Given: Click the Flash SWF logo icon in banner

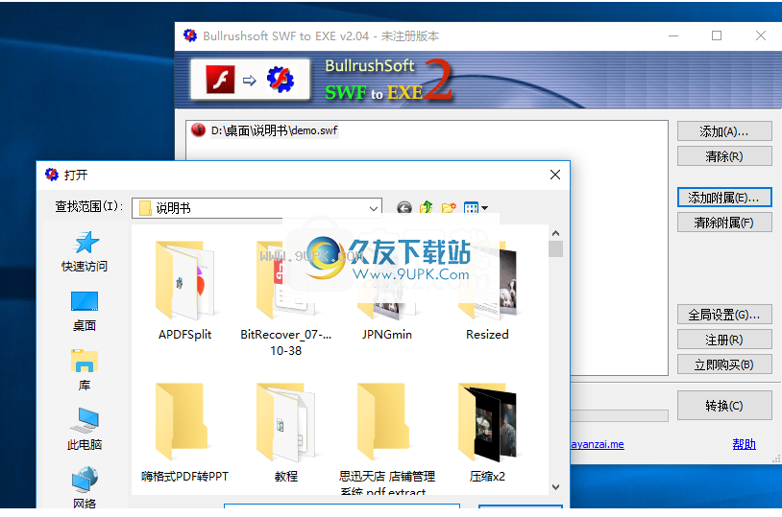Looking at the screenshot, I should [x=220, y=80].
